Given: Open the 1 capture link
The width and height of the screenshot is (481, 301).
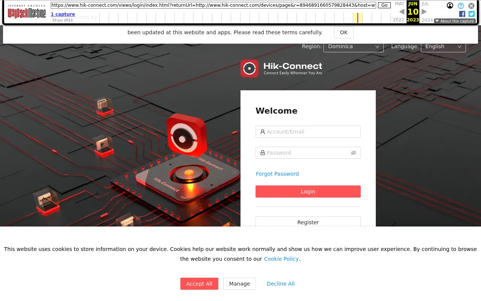Looking at the screenshot, I should tap(63, 14).
